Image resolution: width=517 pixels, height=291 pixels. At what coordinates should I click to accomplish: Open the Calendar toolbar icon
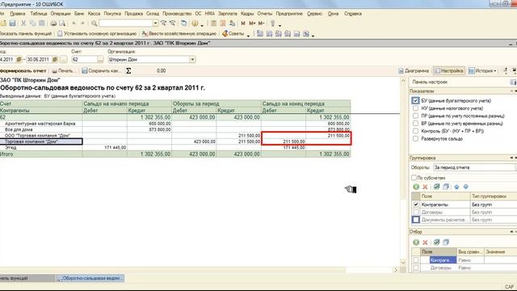coord(223,23)
